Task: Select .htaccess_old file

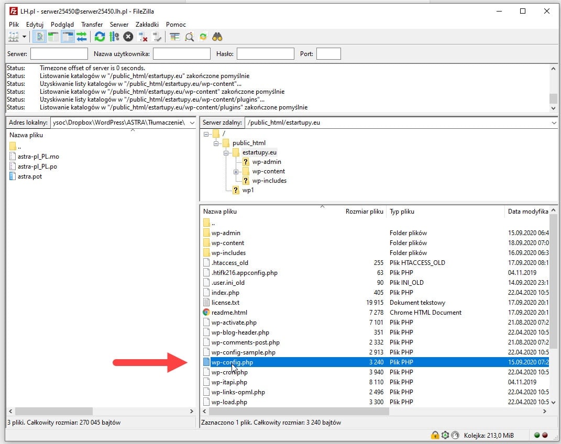Action: click(230, 263)
